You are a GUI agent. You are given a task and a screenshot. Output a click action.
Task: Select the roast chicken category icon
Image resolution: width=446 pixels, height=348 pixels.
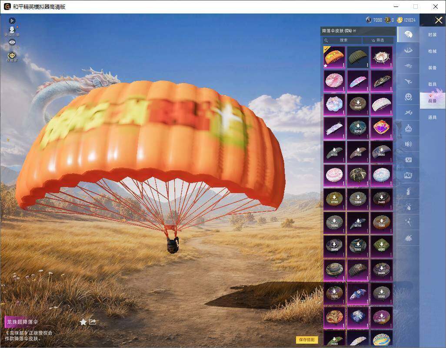(x=408, y=238)
